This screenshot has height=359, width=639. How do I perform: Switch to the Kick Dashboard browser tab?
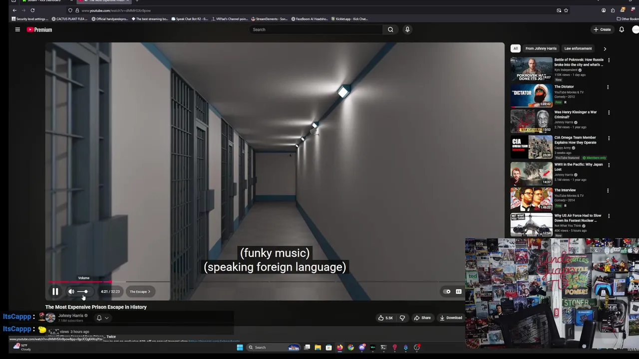[x=43, y=1]
